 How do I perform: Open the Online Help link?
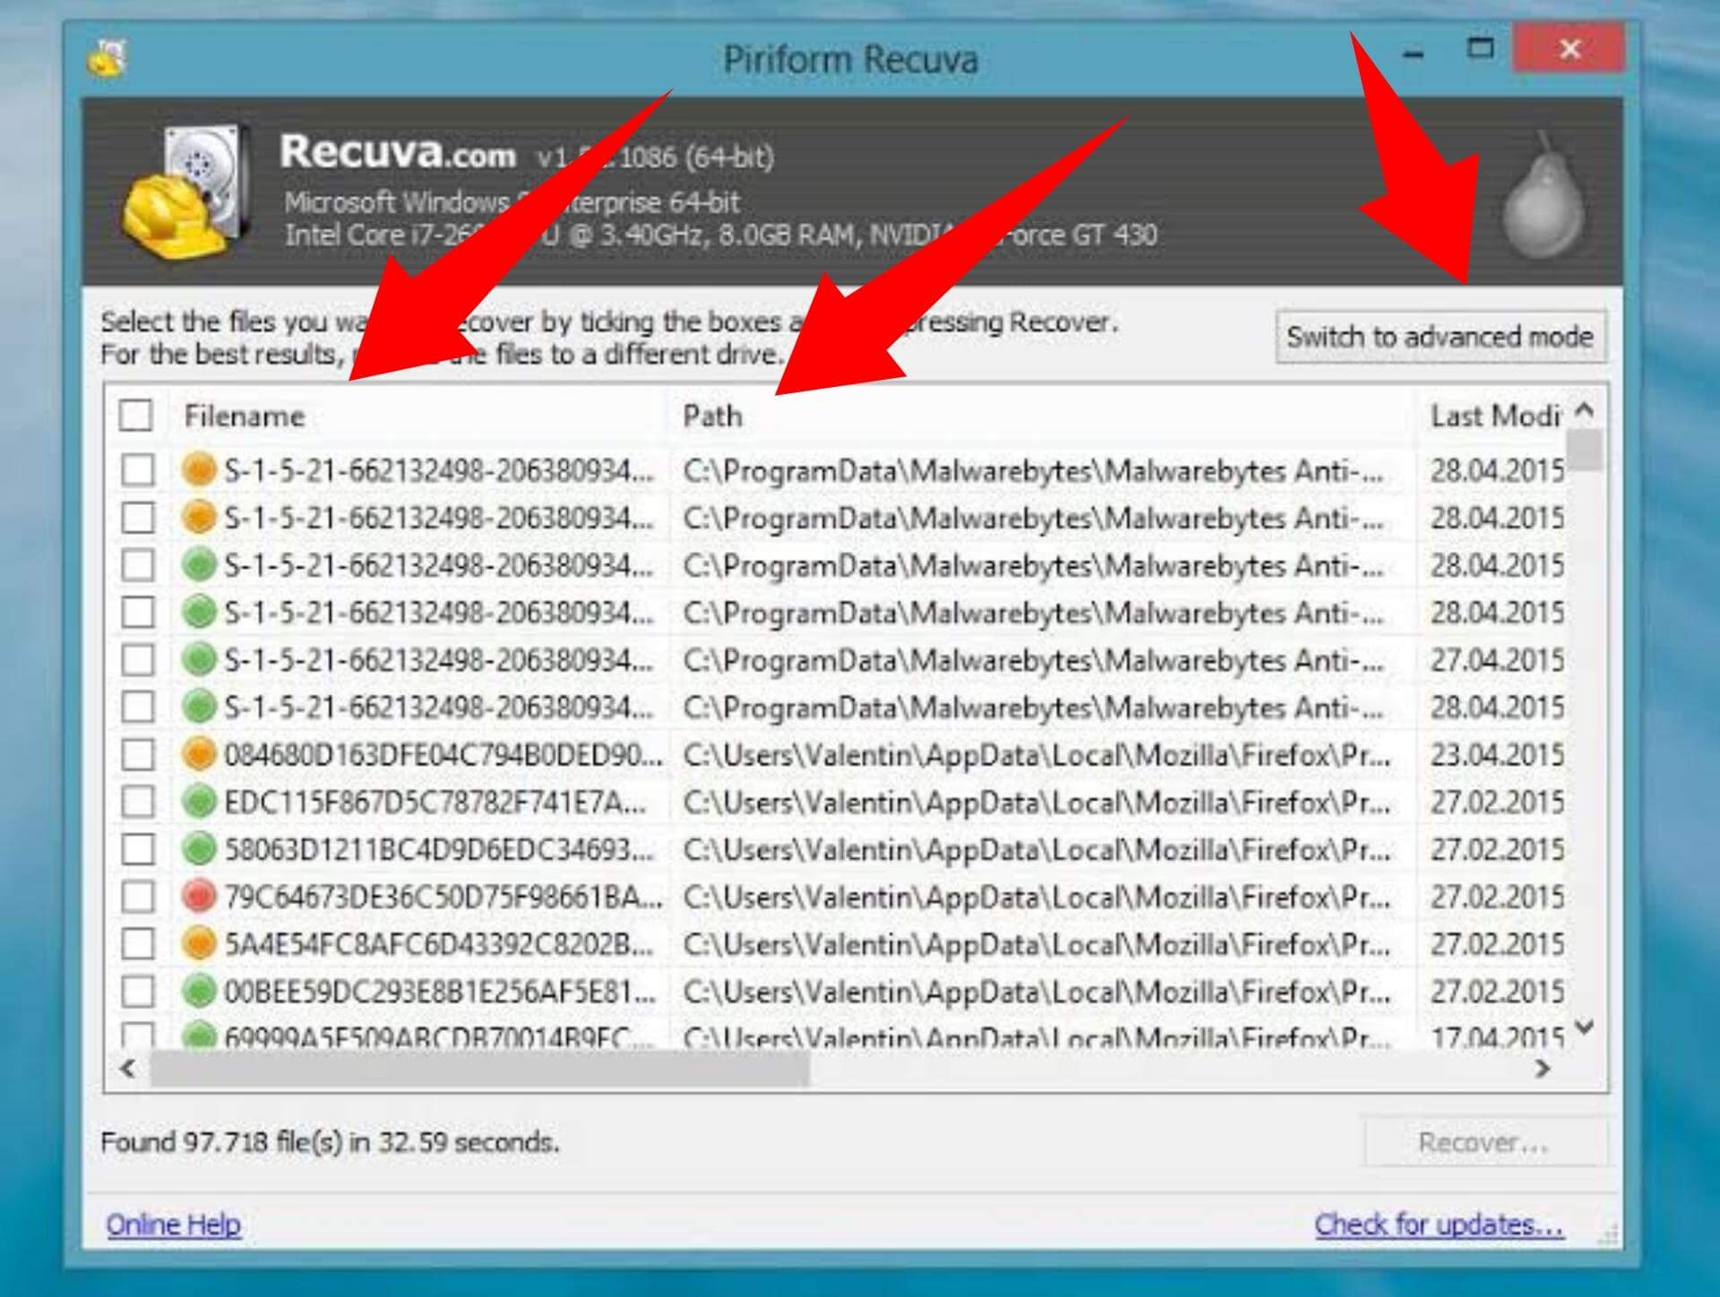(x=174, y=1224)
